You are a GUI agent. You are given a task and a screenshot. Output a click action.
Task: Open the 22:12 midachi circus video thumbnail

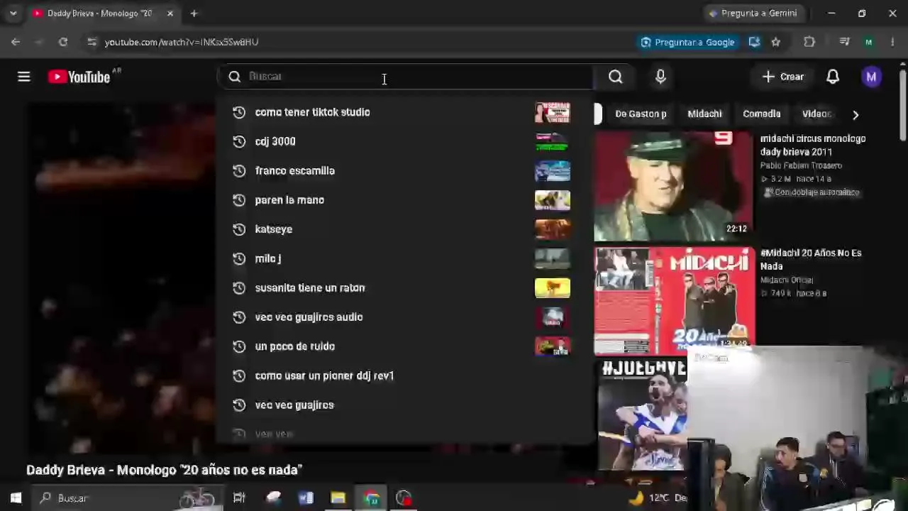click(x=674, y=186)
